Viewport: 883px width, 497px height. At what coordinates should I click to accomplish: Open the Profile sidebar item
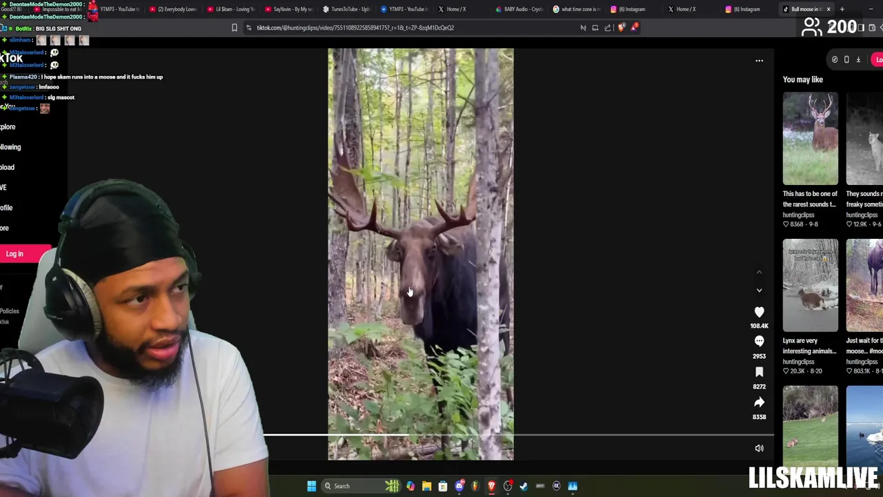pyautogui.click(x=6, y=208)
